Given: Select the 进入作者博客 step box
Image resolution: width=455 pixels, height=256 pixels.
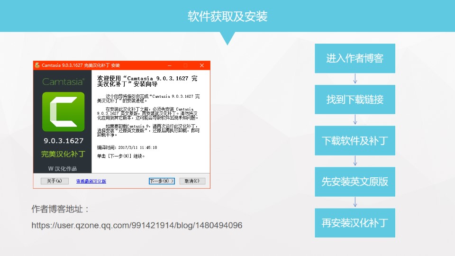Looking at the screenshot, I should tap(355, 58).
